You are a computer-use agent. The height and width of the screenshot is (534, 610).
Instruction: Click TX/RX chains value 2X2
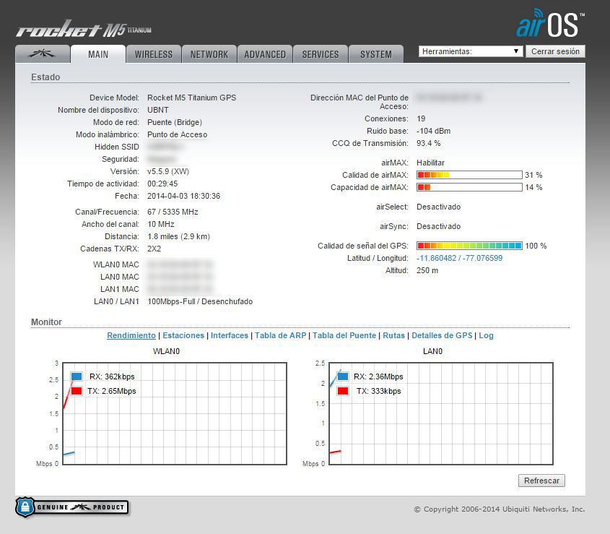pos(154,249)
